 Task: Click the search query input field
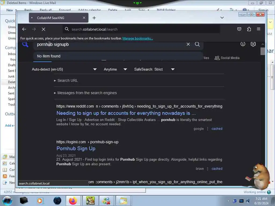(x=110, y=45)
